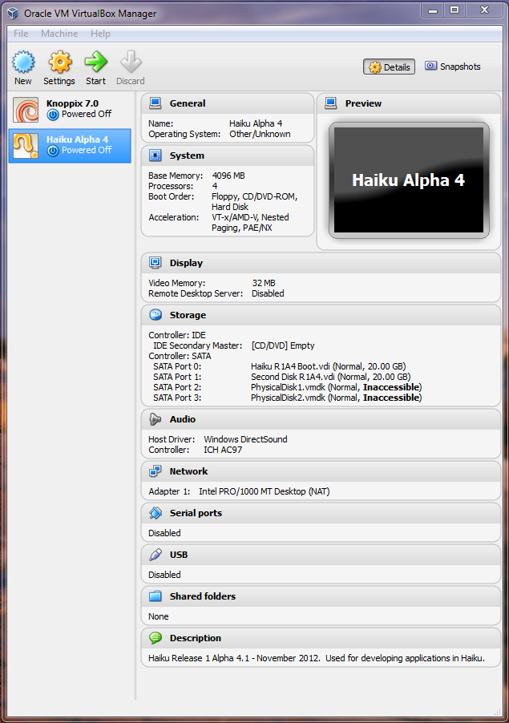Click the power state icon under Haiku Alpha 4
Screen dimensions: 509x723
(x=53, y=151)
